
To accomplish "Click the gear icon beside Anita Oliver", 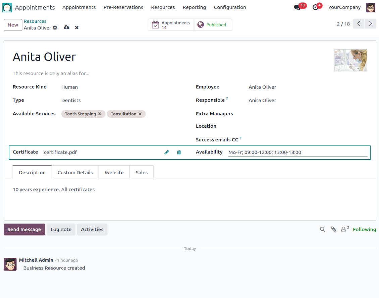I will pyautogui.click(x=55, y=28).
